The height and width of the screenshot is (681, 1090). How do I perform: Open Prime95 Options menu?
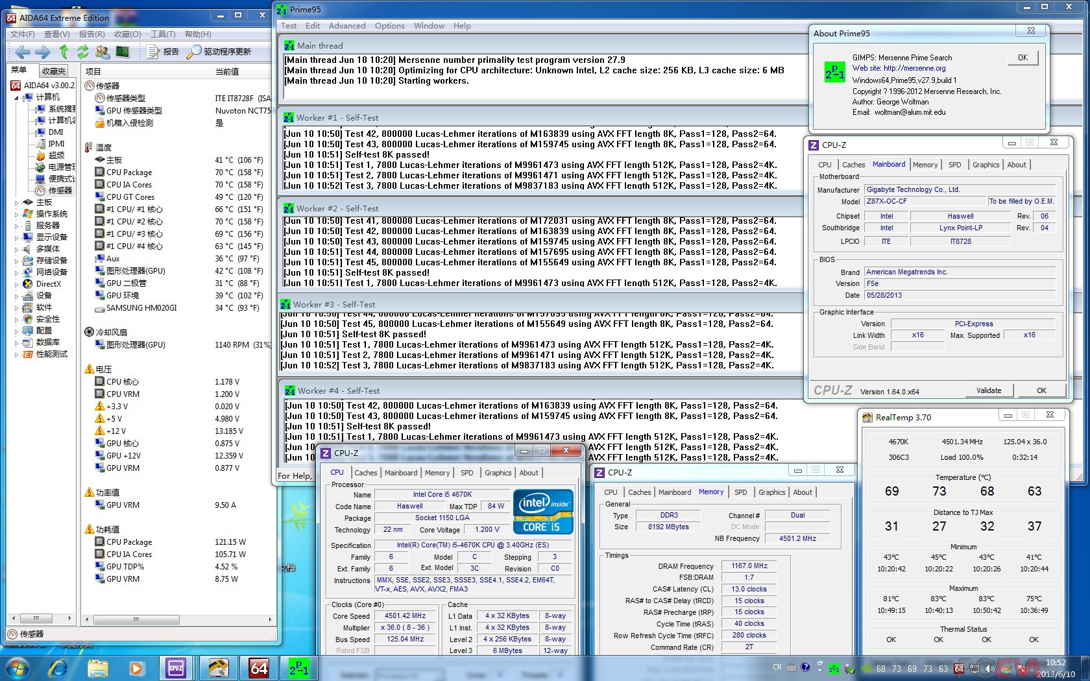[389, 26]
